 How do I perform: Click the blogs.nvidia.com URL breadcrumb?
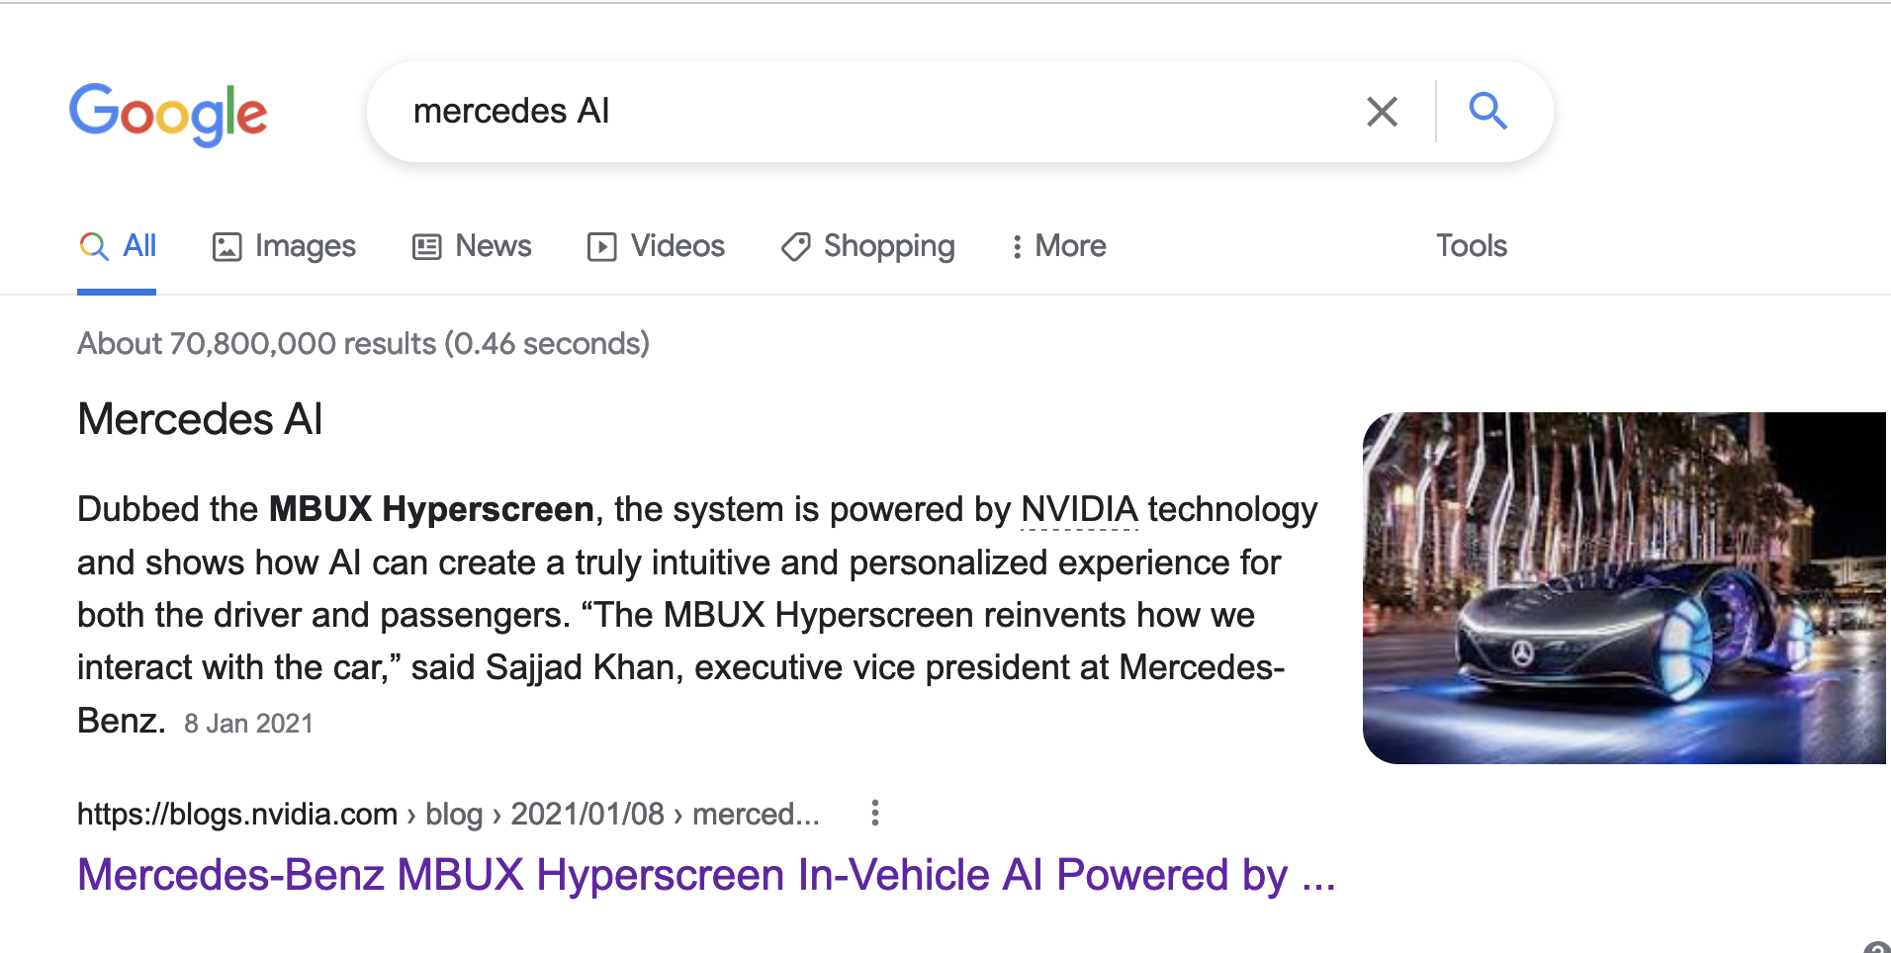[237, 815]
